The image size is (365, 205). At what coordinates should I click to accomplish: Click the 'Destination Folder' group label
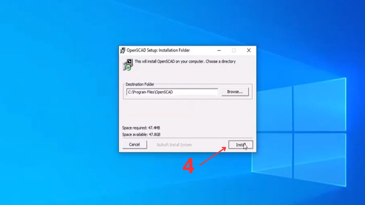140,84
